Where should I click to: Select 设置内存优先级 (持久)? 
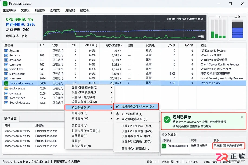136,136
